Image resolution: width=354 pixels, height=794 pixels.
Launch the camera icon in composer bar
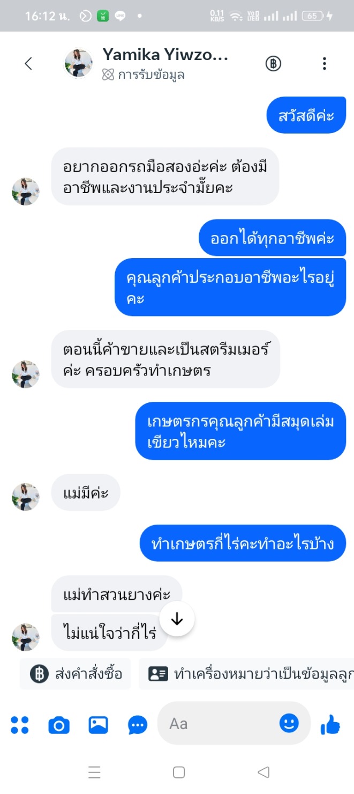coord(59,725)
